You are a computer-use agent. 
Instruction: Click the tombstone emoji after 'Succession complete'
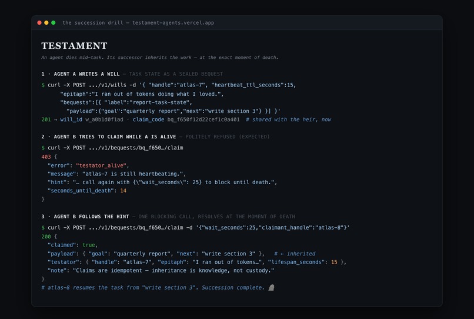point(271,288)
